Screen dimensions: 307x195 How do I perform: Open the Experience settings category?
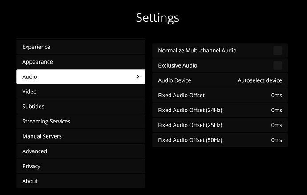(81, 47)
